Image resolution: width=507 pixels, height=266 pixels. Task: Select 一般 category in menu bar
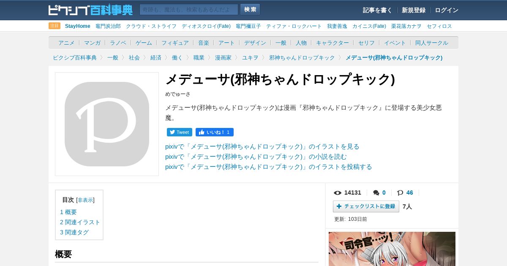pos(281,43)
